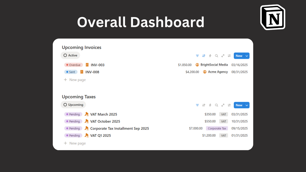Image resolution: width=306 pixels, height=172 pixels.
Task: Open view settings icon in Upcoming Invoices
Action: pyautogui.click(x=229, y=56)
